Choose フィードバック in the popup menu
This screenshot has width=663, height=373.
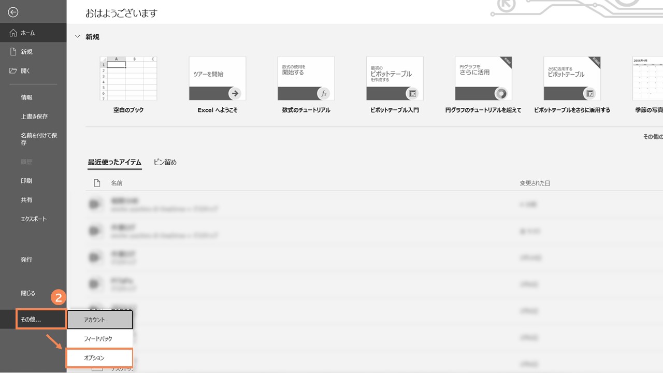(99, 339)
